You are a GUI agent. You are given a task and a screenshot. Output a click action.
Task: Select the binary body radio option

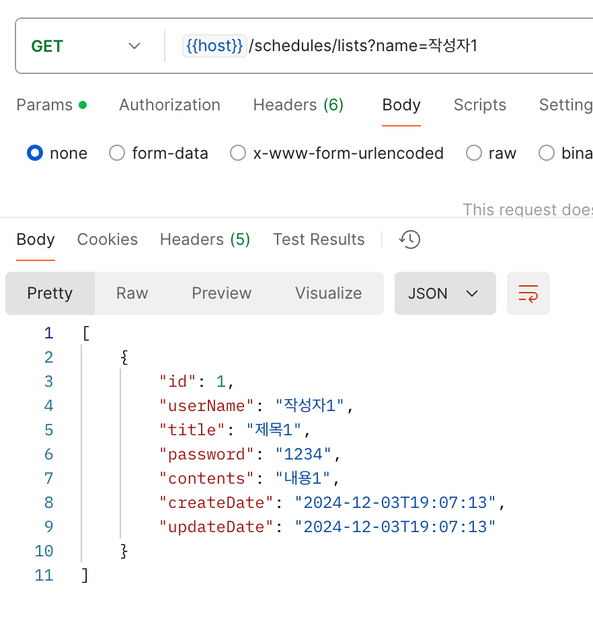point(546,153)
